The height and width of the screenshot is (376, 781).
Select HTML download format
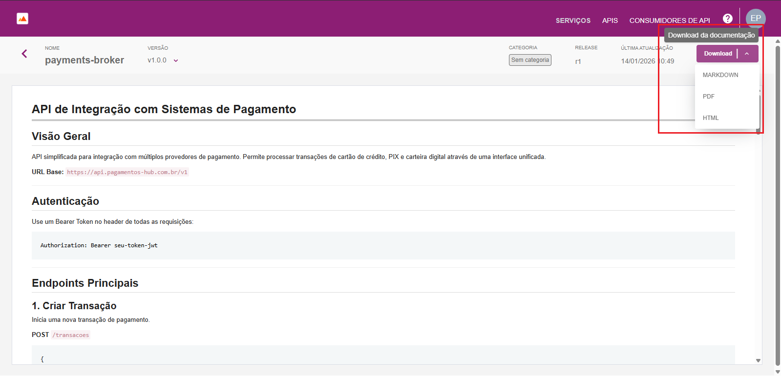click(x=711, y=118)
